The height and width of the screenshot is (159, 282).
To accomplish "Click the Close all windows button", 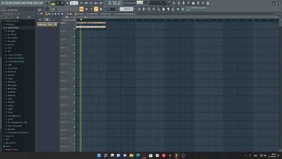I will pyautogui.click(x=178, y=9).
